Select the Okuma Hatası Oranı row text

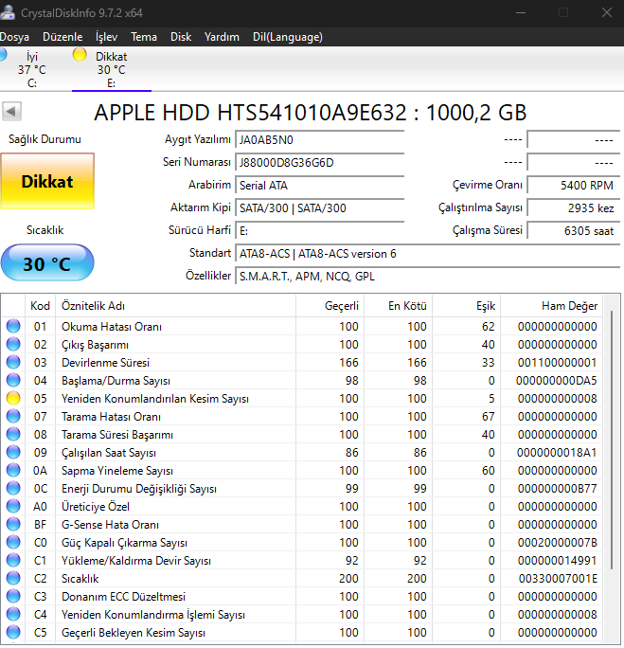tap(112, 327)
